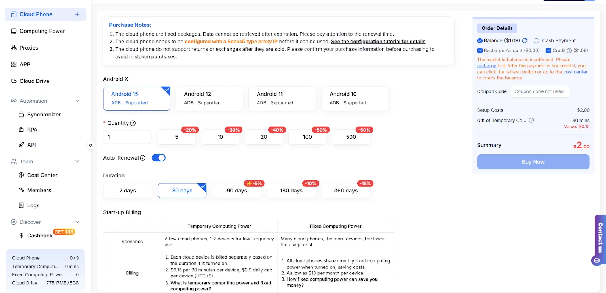Image resolution: width=606 pixels, height=293 pixels.
Task: Click the Credit help question-mark icon
Action: (x=569, y=51)
